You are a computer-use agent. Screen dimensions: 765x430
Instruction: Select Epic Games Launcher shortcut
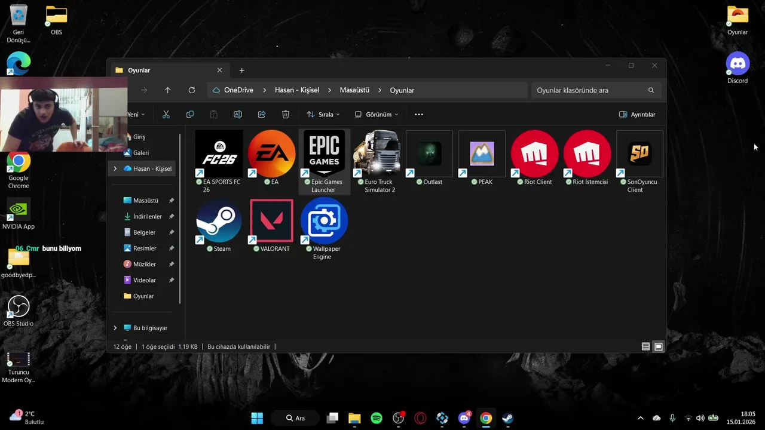click(324, 162)
